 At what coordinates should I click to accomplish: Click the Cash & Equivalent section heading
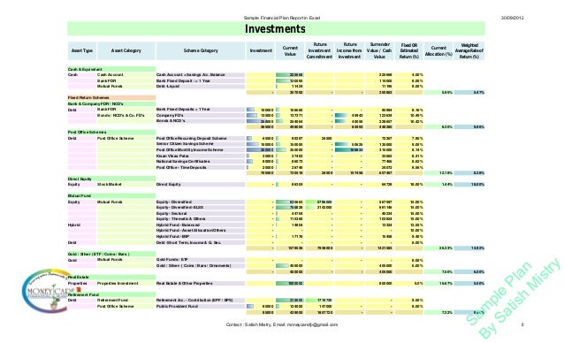pyautogui.click(x=111, y=69)
